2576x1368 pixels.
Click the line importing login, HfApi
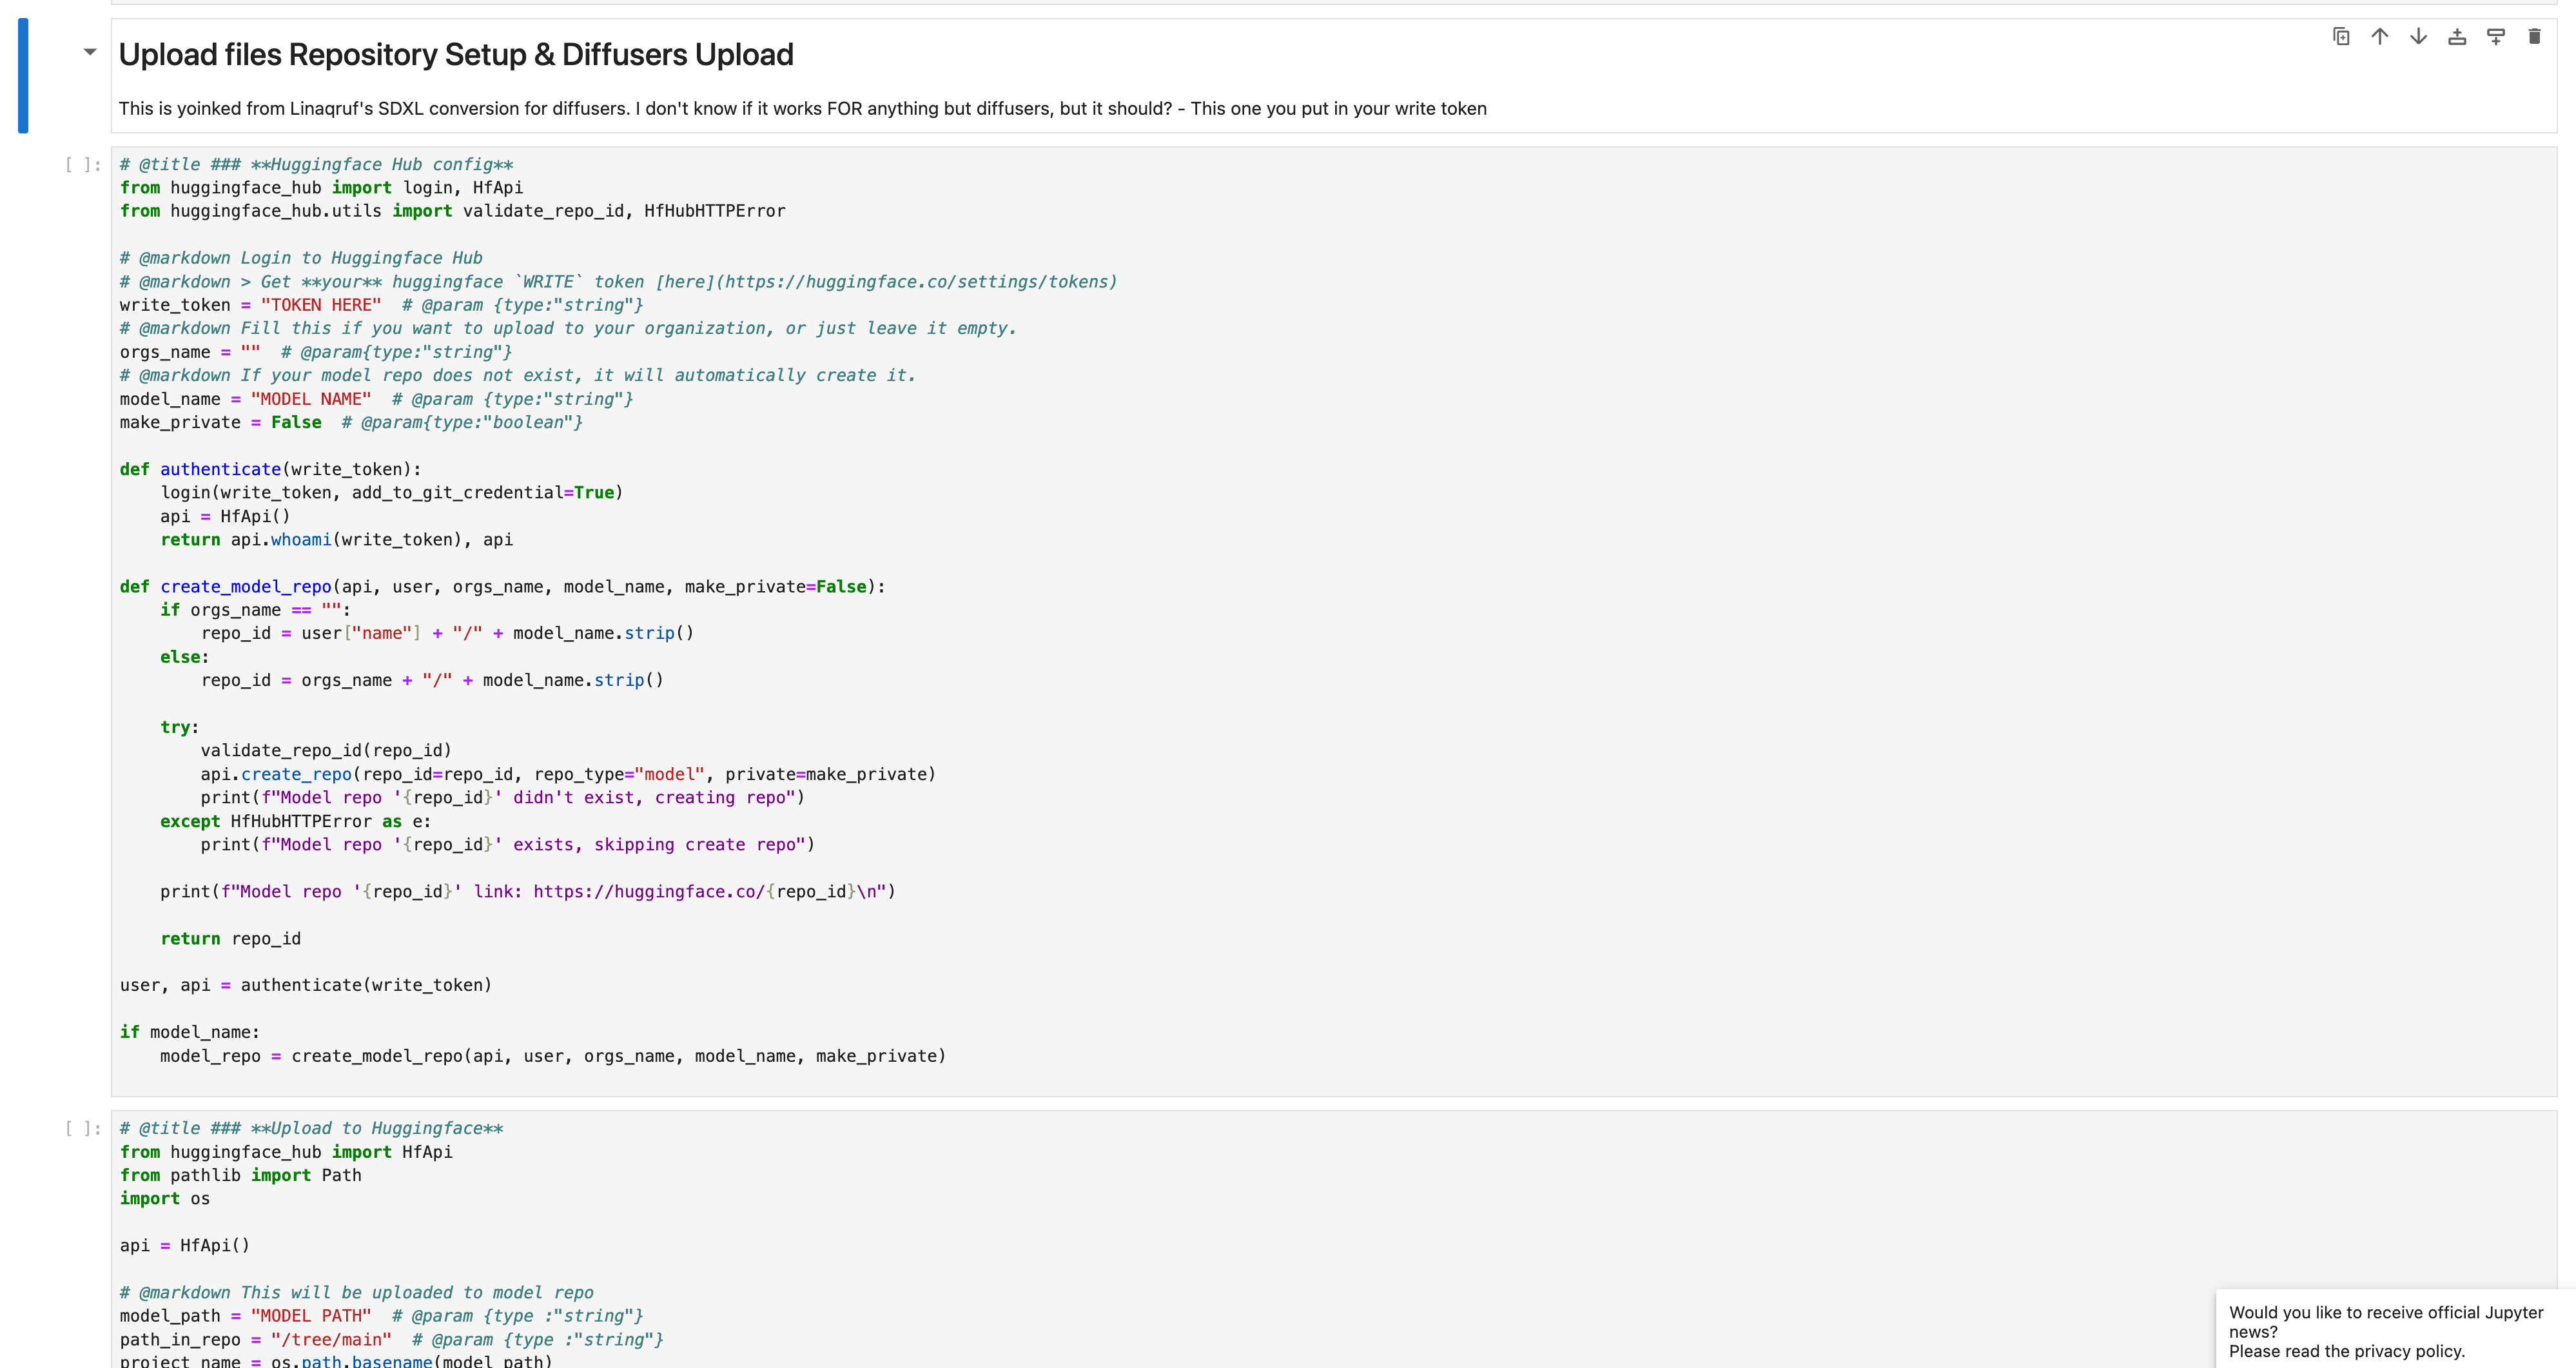[x=321, y=188]
